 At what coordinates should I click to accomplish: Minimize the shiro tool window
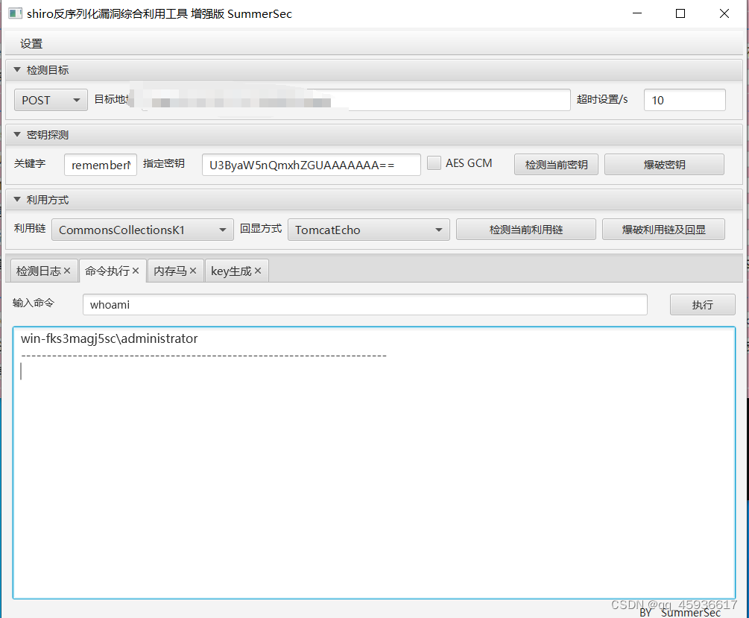[637, 13]
